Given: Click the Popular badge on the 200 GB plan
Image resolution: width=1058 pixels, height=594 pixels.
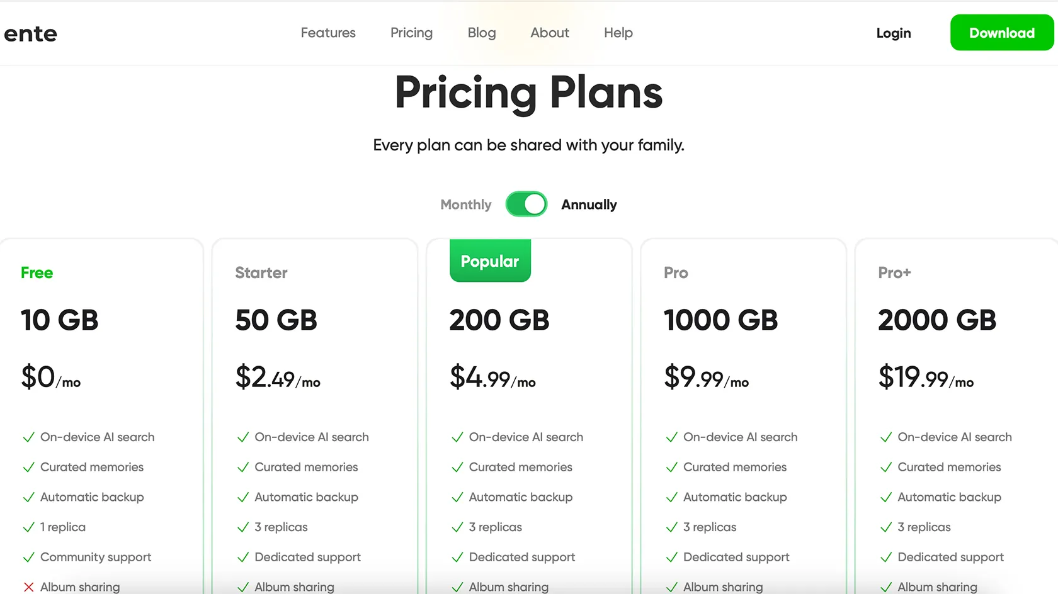Looking at the screenshot, I should click(490, 261).
